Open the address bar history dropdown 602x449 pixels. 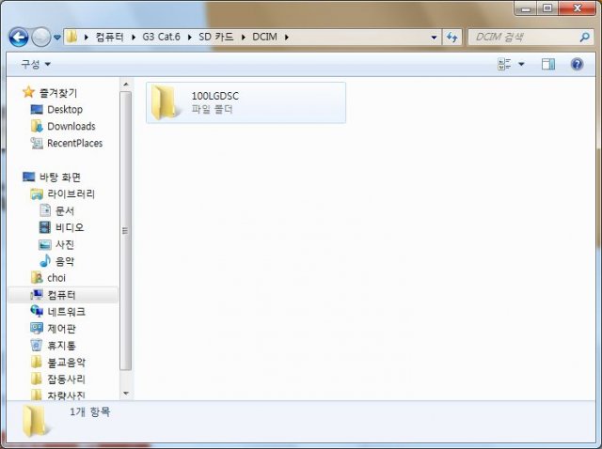pyautogui.click(x=434, y=38)
